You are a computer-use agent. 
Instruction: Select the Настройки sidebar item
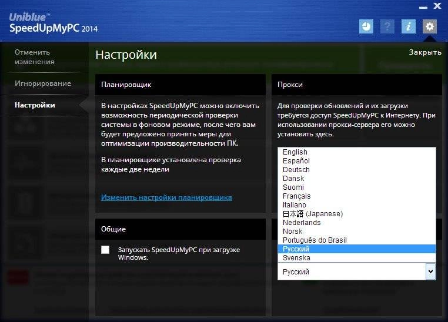(x=35, y=105)
